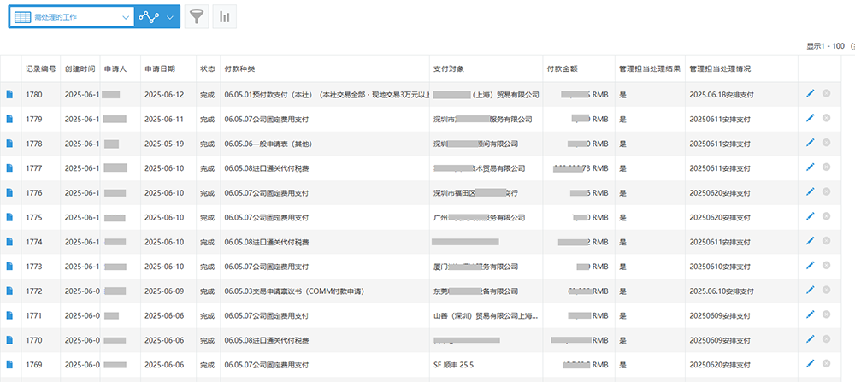Screen dimensions: 855x382
Task: Click the delete circle icon for record 1778
Action: (826, 144)
